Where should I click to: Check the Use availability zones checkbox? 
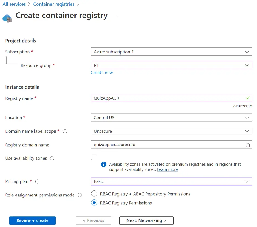94,157
